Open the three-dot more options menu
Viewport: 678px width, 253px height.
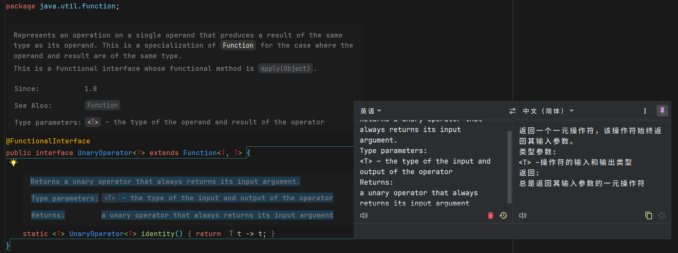(x=645, y=111)
